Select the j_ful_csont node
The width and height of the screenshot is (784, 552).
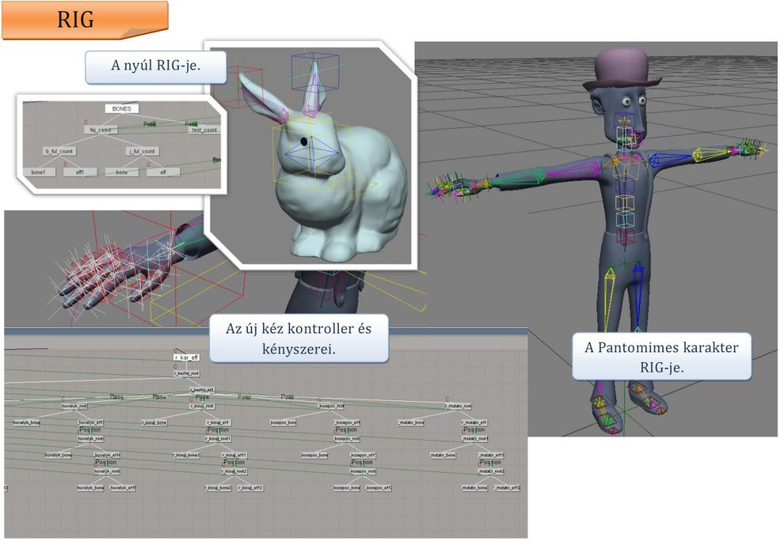click(x=143, y=151)
